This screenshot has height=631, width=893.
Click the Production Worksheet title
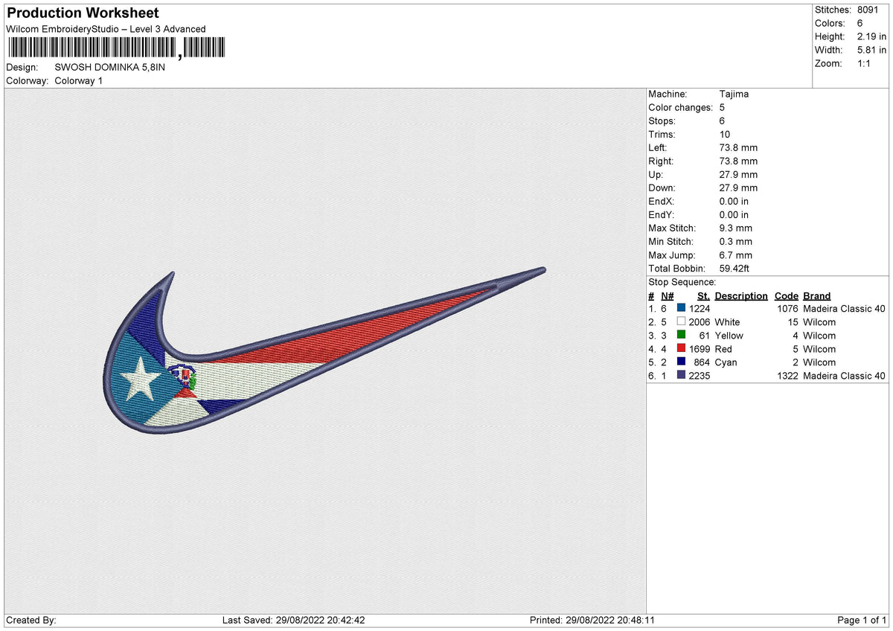click(83, 13)
